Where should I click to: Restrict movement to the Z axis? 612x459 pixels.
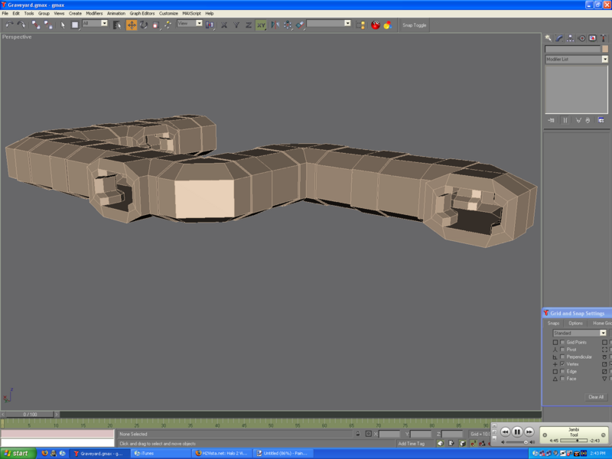coord(248,25)
